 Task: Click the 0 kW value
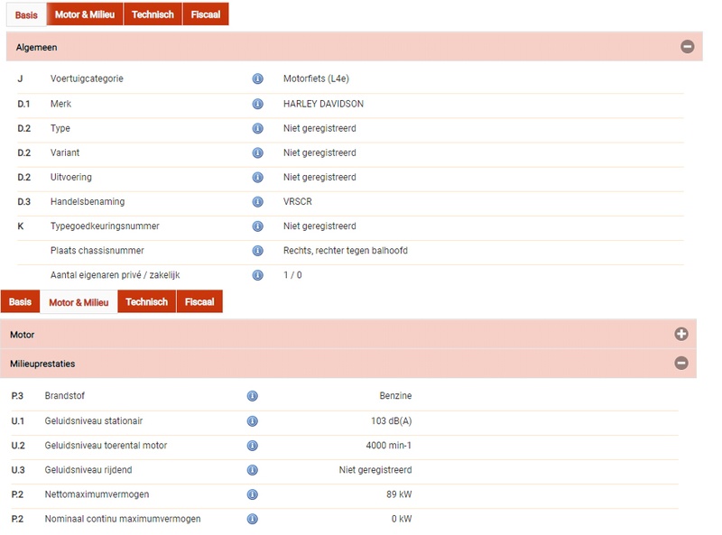click(x=402, y=519)
